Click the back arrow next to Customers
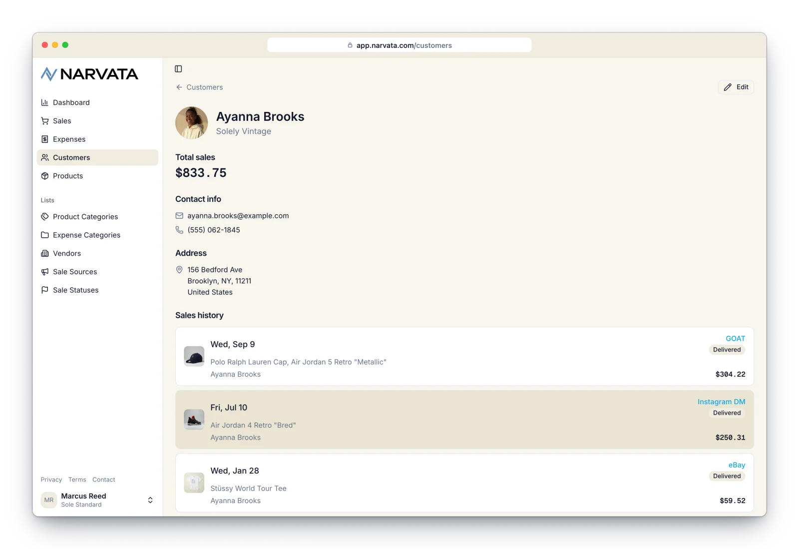The height and width of the screenshot is (549, 799). click(179, 87)
